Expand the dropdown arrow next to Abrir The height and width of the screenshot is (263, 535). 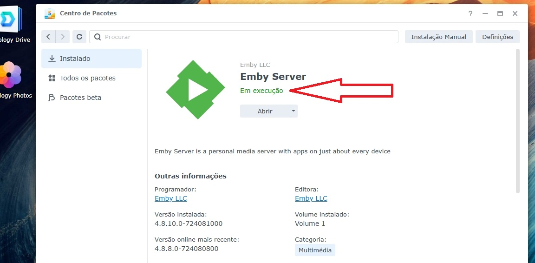[x=294, y=111]
